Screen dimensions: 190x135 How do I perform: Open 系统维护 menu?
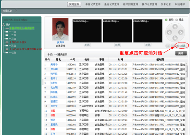tap(180, 4)
